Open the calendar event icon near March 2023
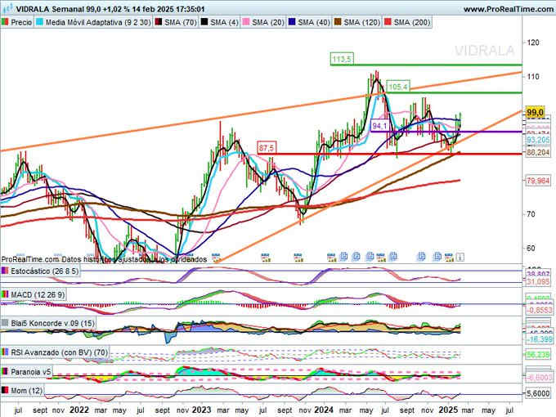This screenshot has width=556, height=417. [x=215, y=257]
